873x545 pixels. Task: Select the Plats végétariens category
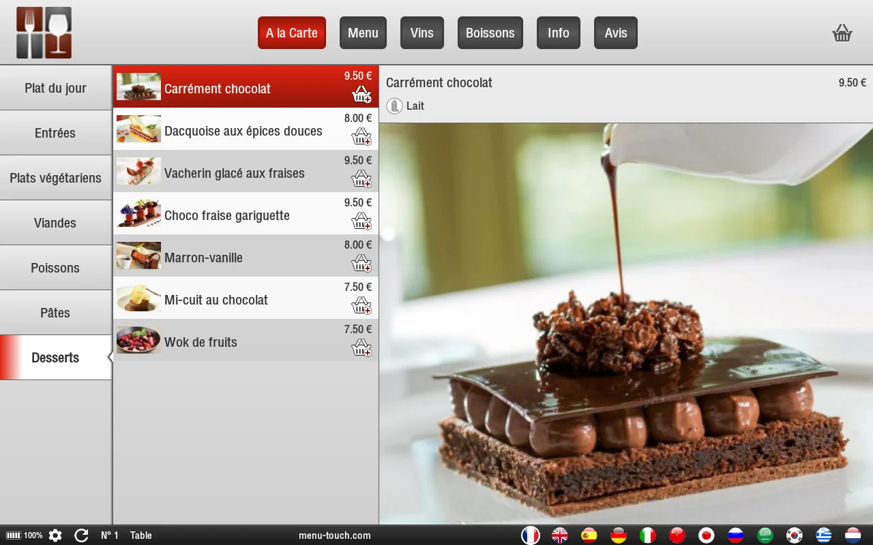click(x=55, y=178)
